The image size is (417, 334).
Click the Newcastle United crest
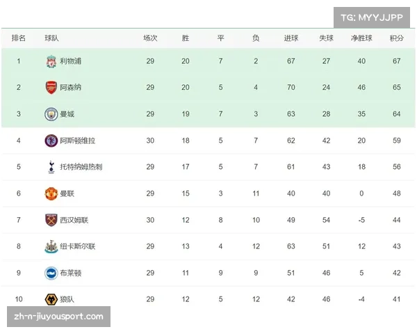click(51, 246)
